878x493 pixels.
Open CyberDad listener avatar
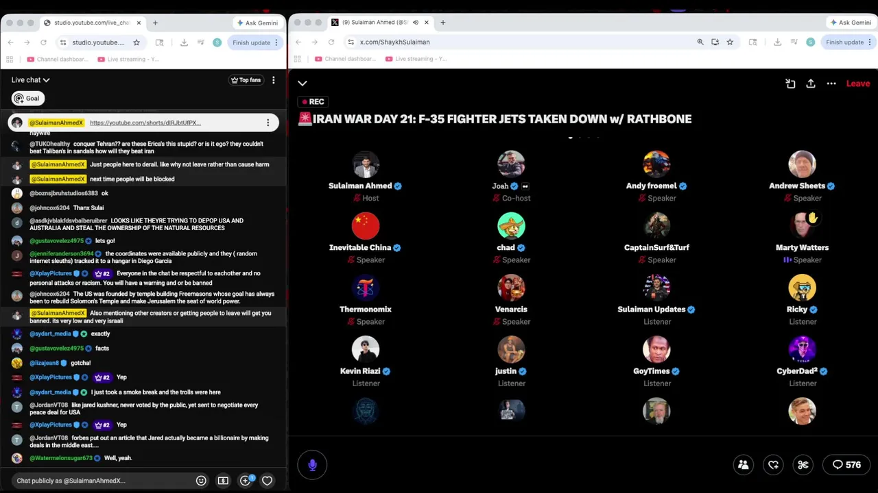click(802, 350)
